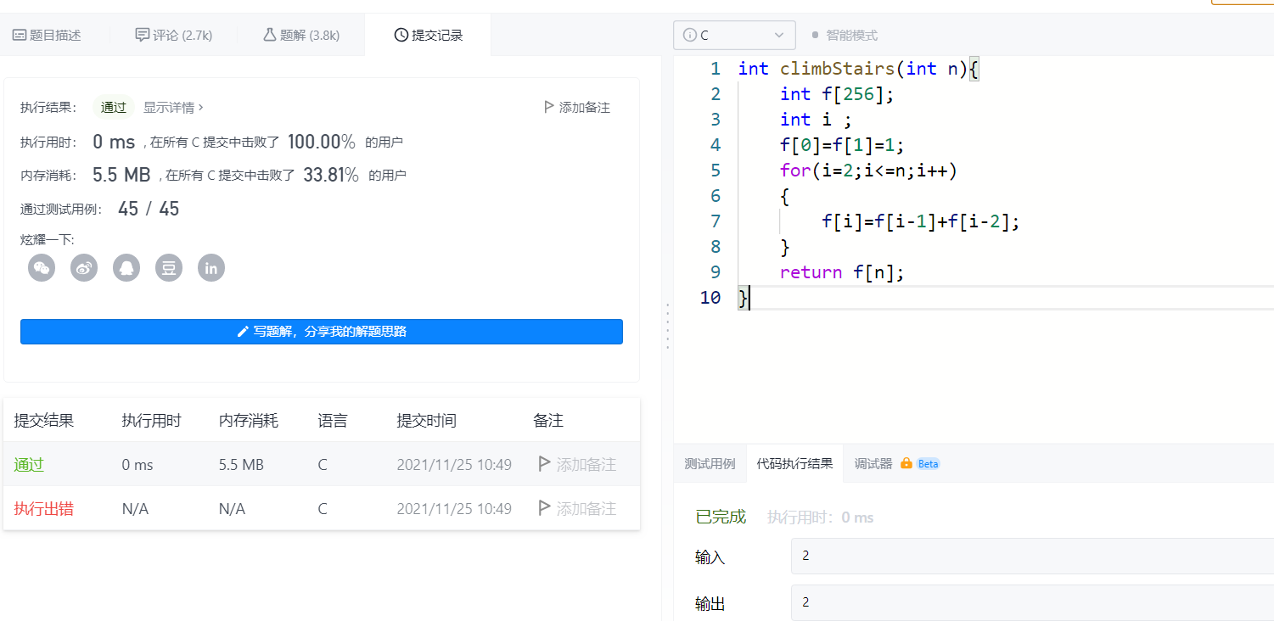Click flag icon in the 通过 submission row
The image size is (1274, 621).
coord(545,464)
